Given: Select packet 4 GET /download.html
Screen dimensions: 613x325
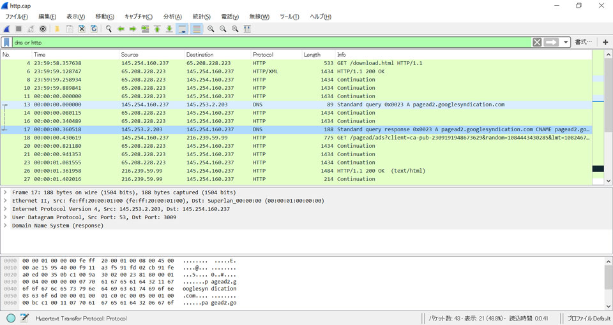Looking at the screenshot, I should (x=296, y=63).
